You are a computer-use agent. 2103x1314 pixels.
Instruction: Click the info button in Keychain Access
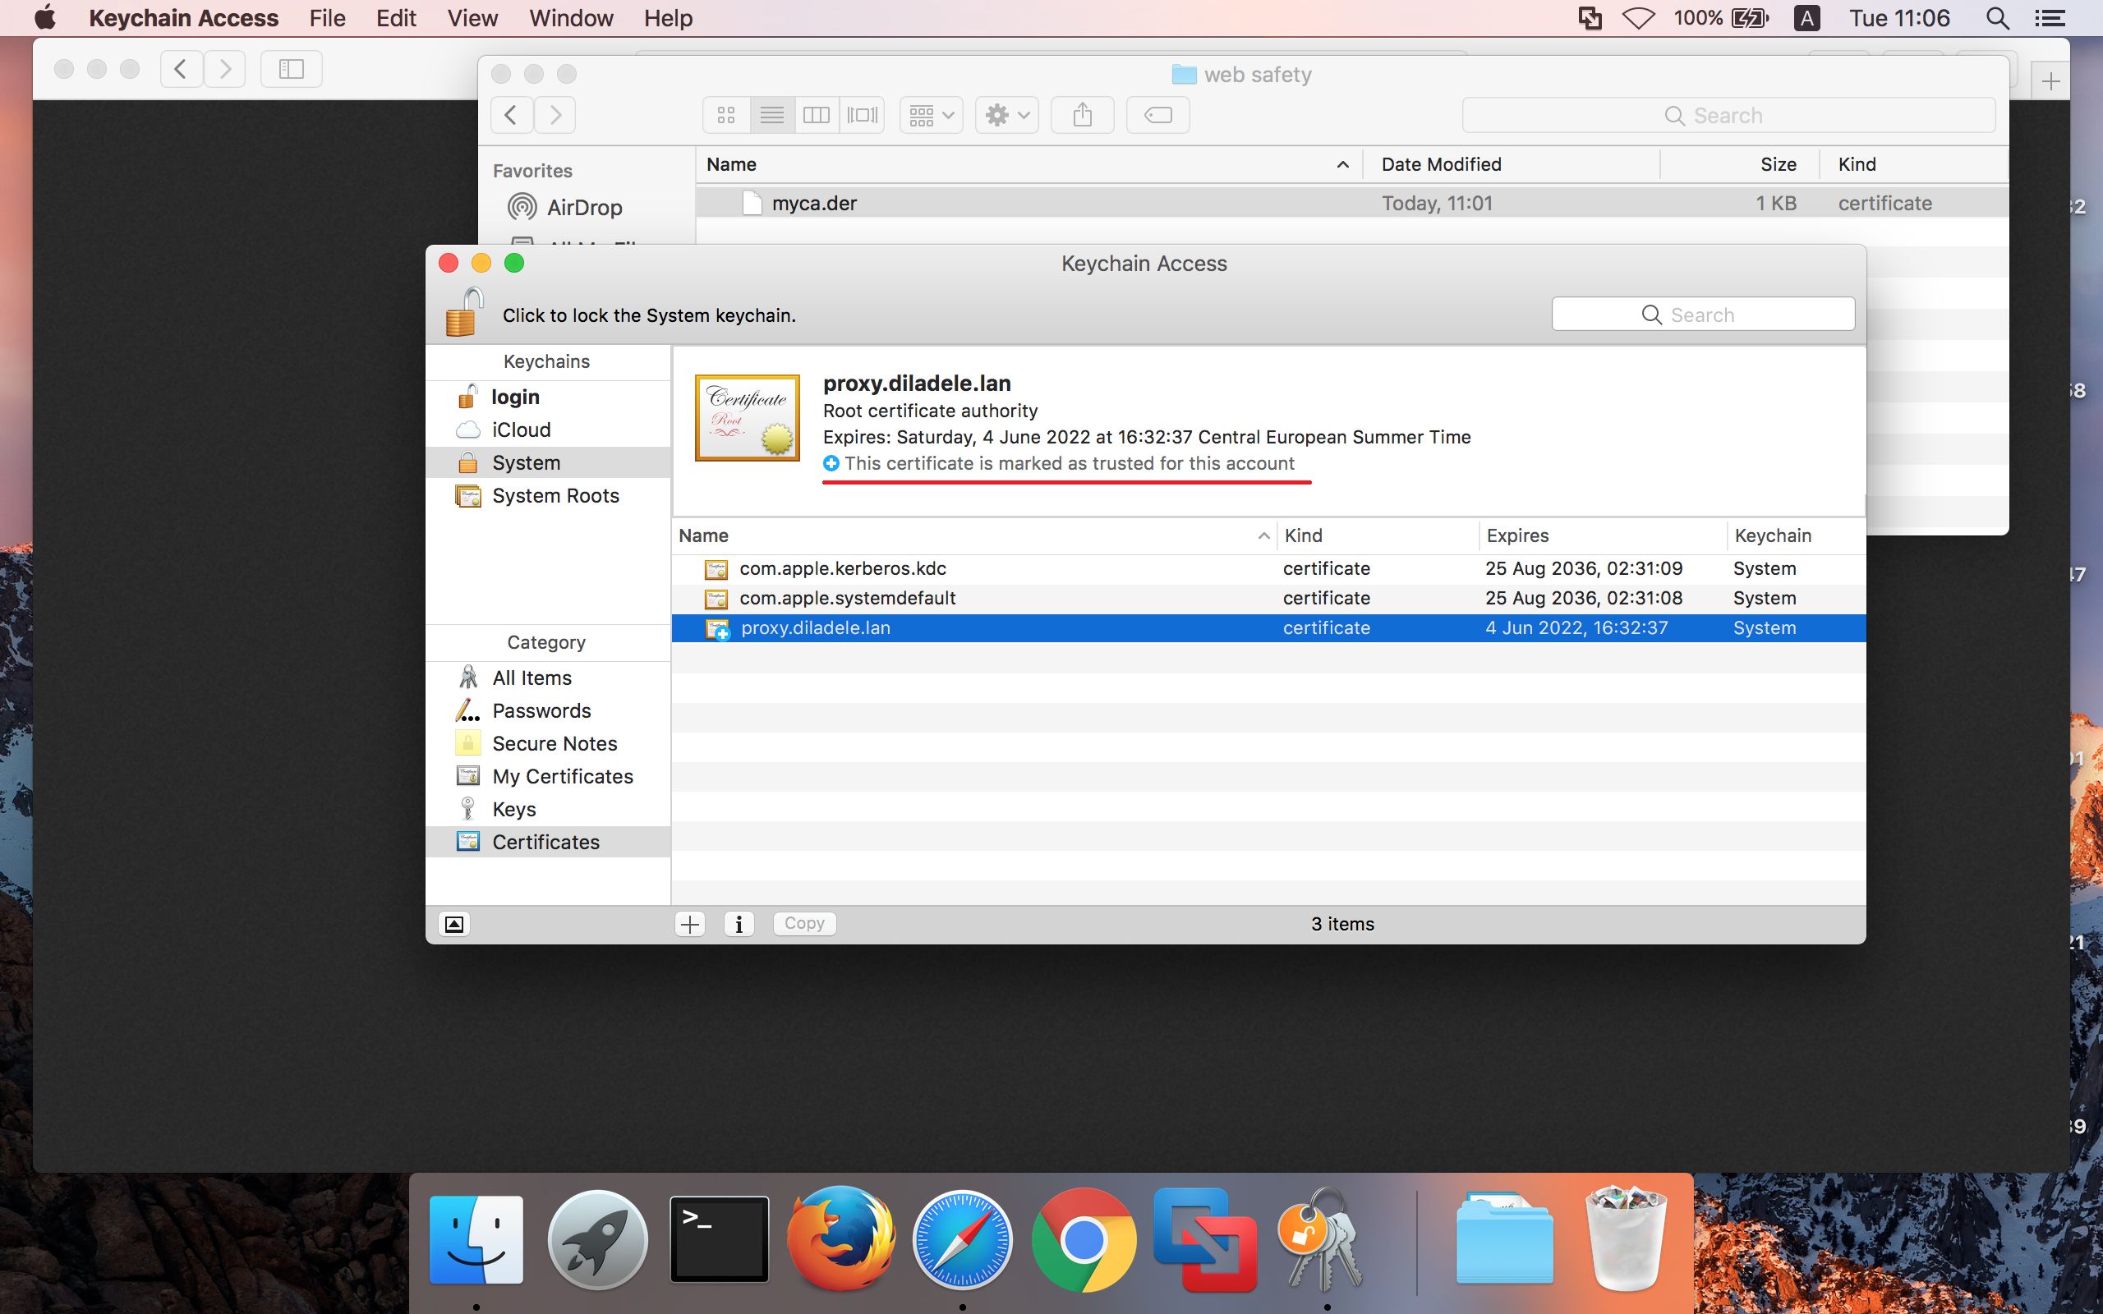pos(739,924)
